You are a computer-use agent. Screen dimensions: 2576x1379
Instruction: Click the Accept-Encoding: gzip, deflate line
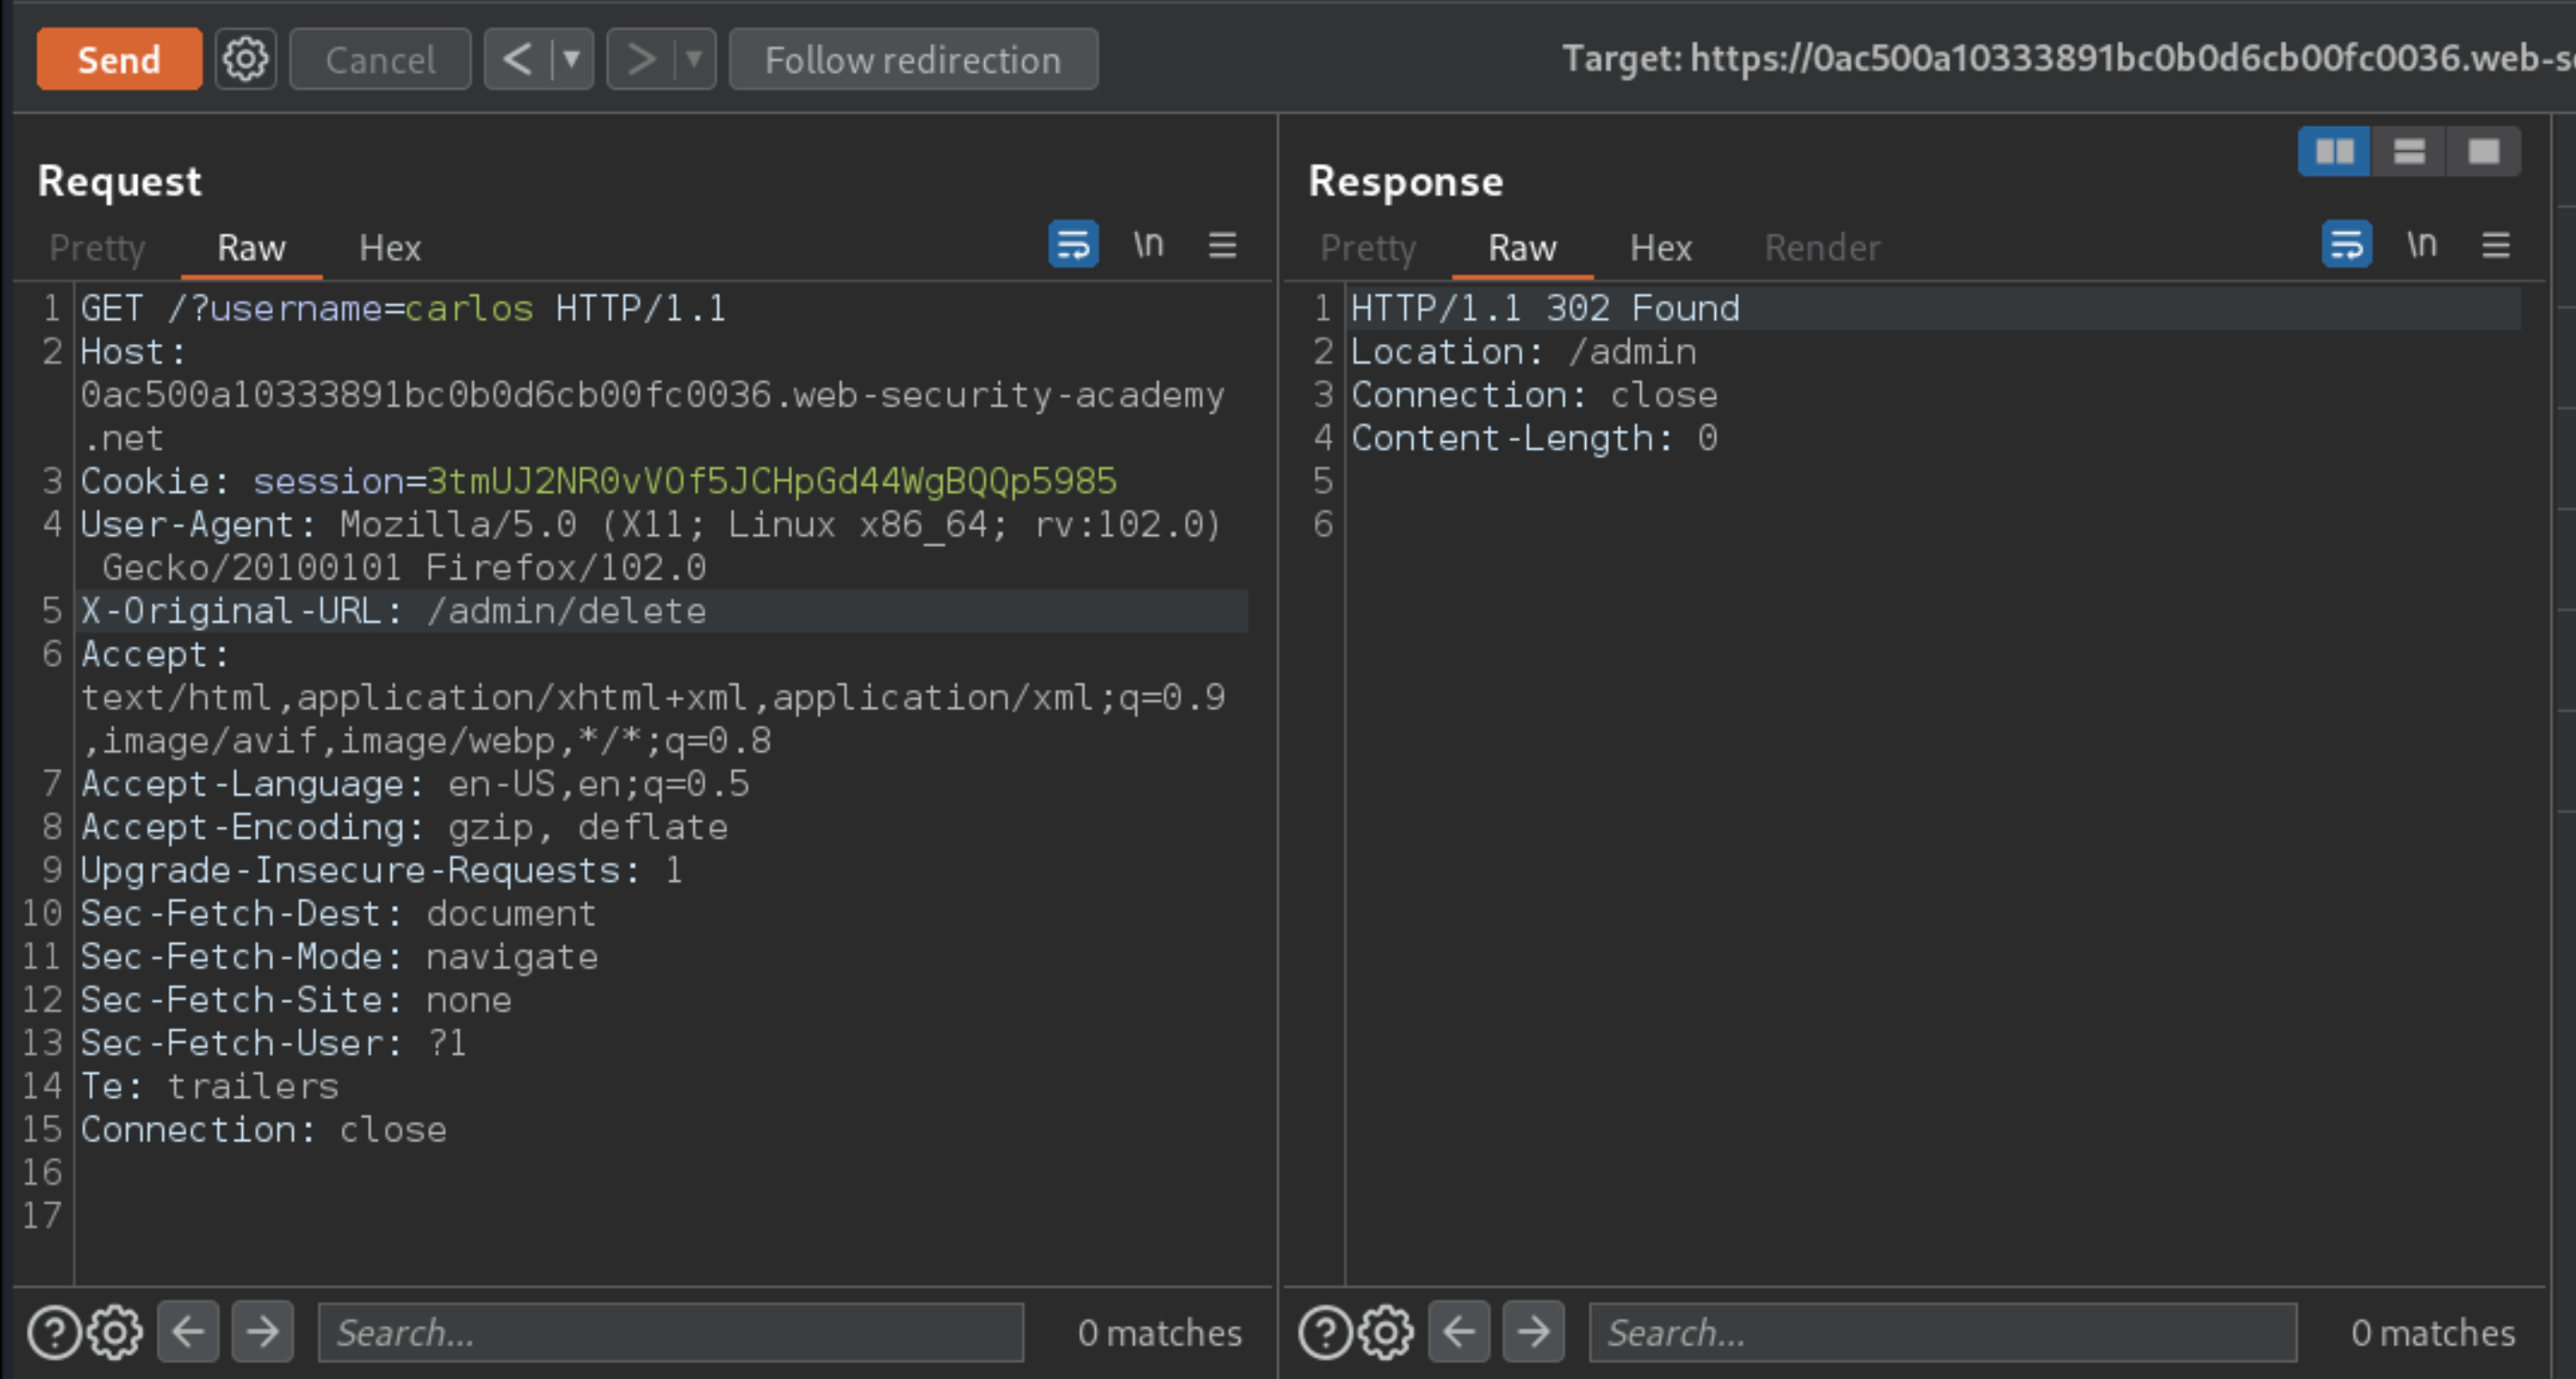point(405,826)
